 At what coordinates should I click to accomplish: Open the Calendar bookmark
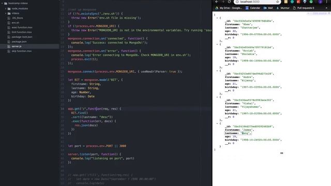coord(253,8)
